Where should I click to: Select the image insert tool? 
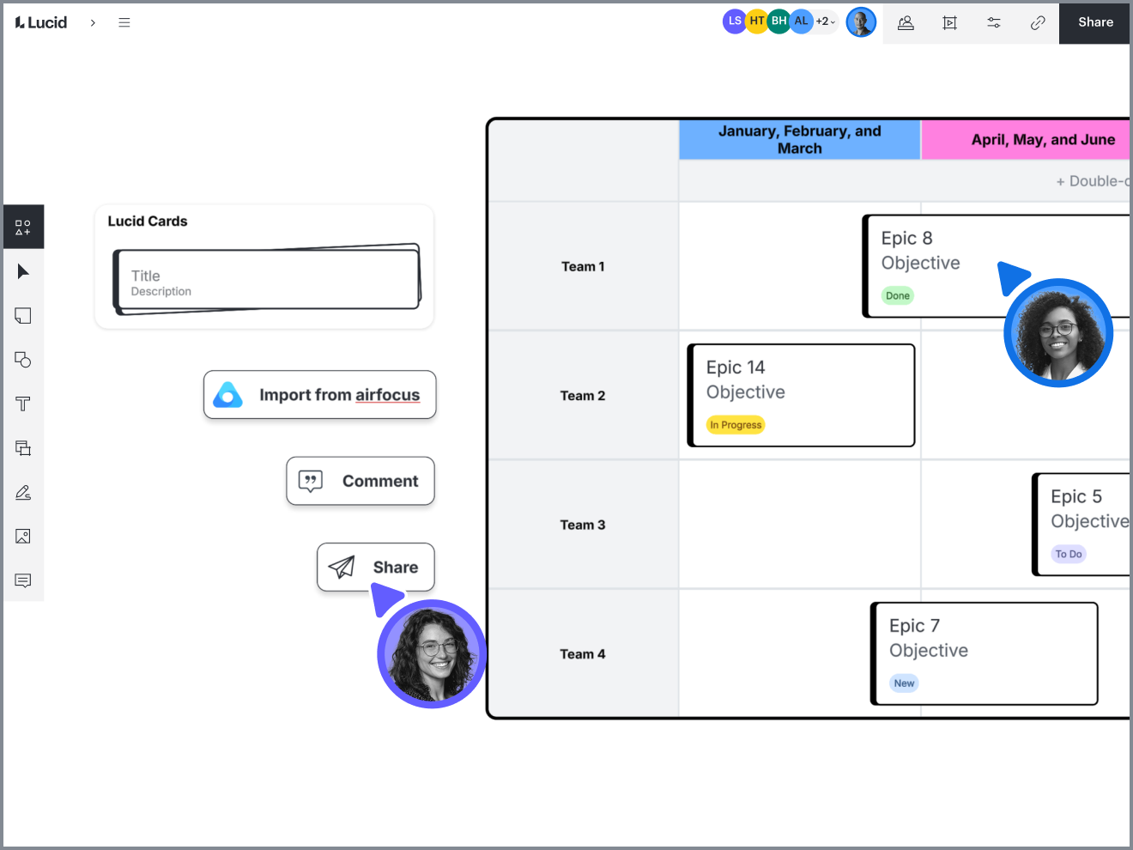[23, 537]
